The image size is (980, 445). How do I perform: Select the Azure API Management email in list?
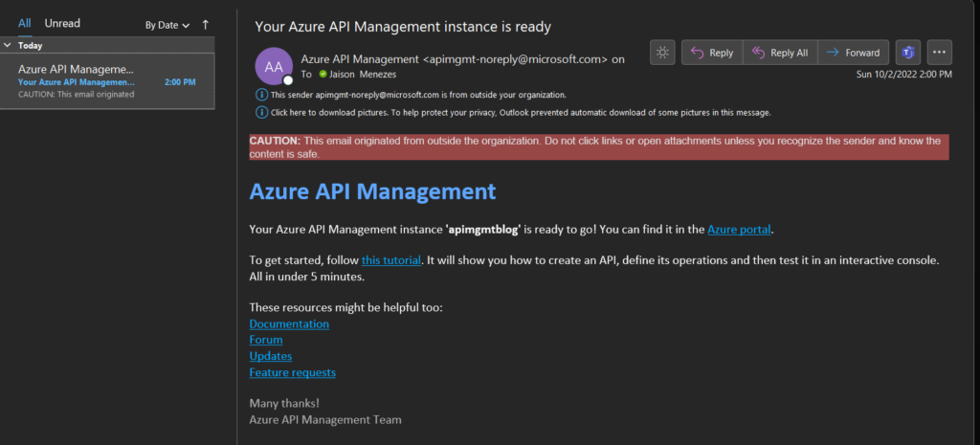tap(107, 81)
